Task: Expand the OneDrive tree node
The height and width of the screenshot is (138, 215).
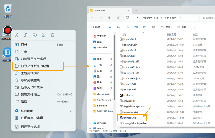Action: [x=90, y=48]
